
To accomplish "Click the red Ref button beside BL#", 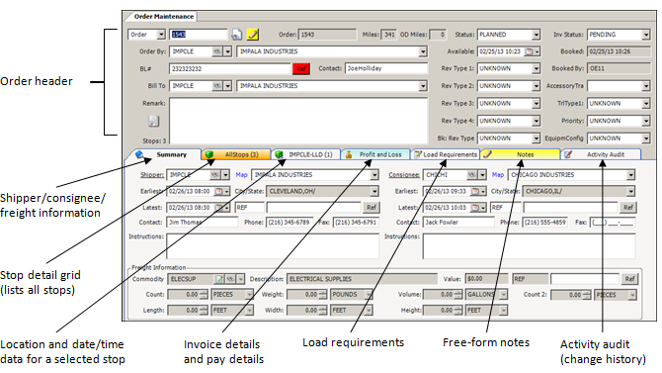I will (301, 69).
